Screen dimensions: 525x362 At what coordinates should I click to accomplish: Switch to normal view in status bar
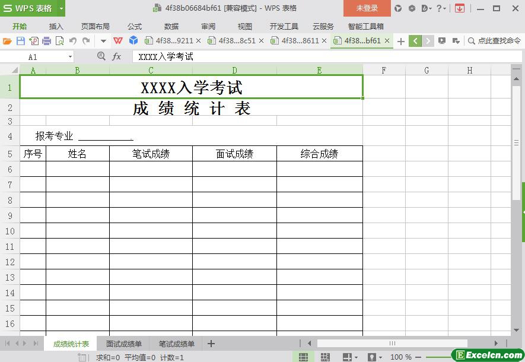point(303,357)
